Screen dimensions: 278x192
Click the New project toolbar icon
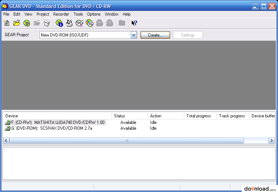7,23
